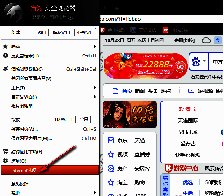
Task: Select 修复浏览器 menu entry
Action: pos(50,106)
